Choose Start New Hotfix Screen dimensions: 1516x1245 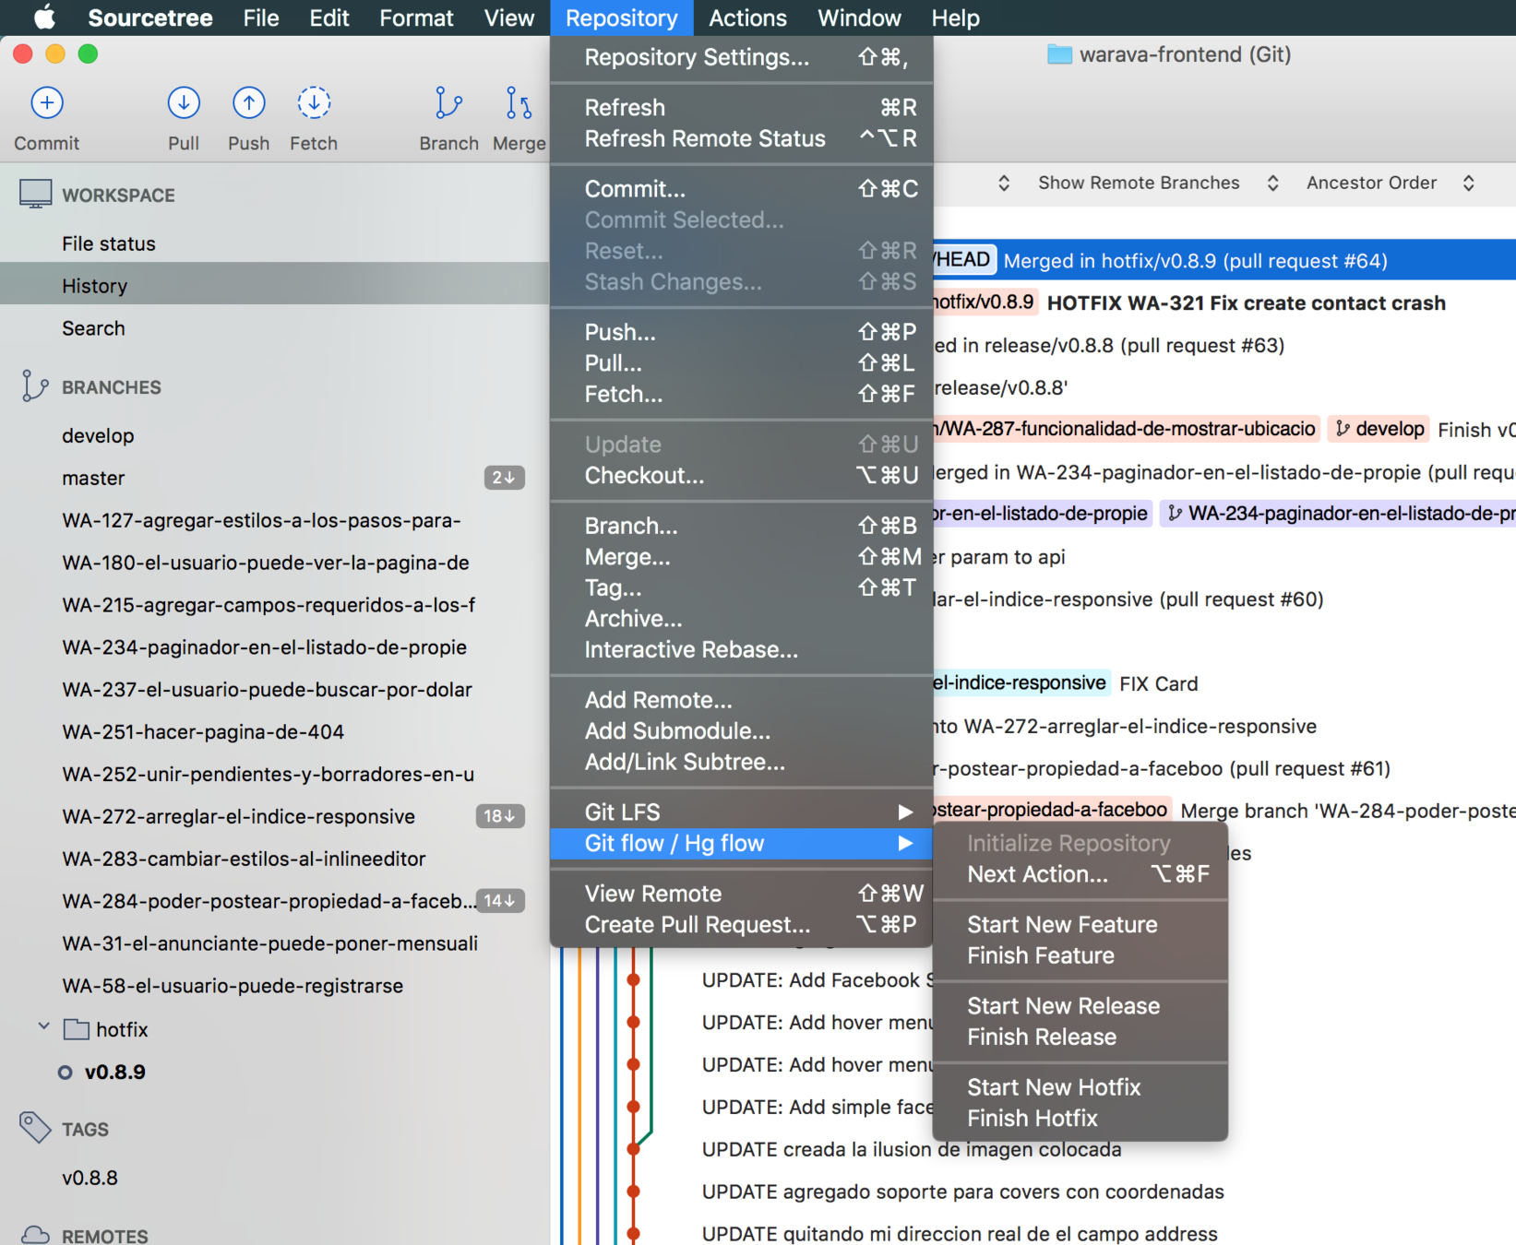click(1080, 1087)
